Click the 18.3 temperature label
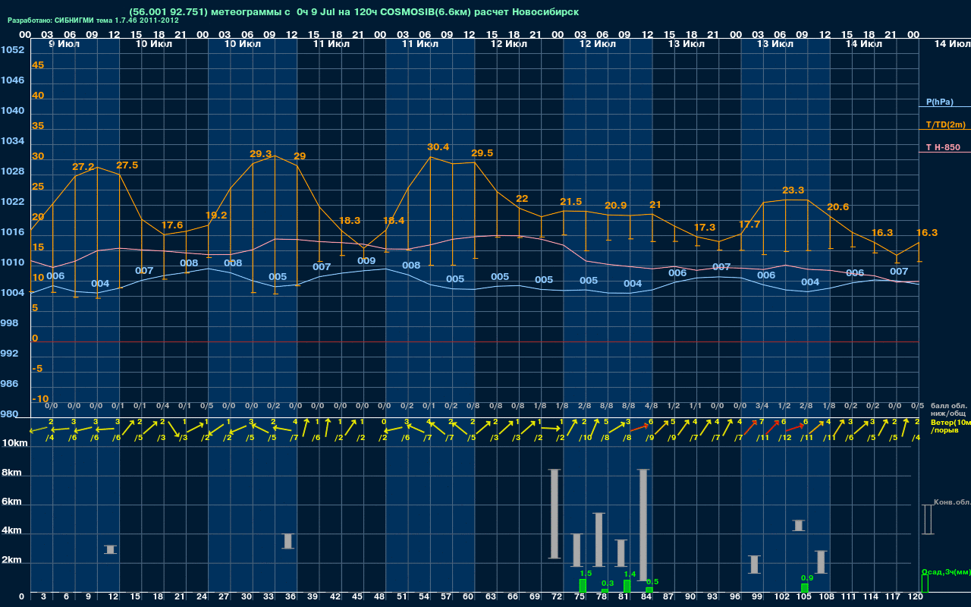Screen dimensions: 971x607 click(x=349, y=221)
